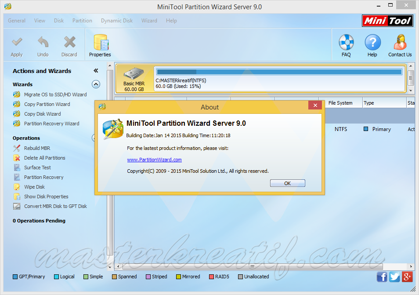The width and height of the screenshot is (419, 295).
Task: Click the Copy Disk Wizard icon
Action: point(17,114)
